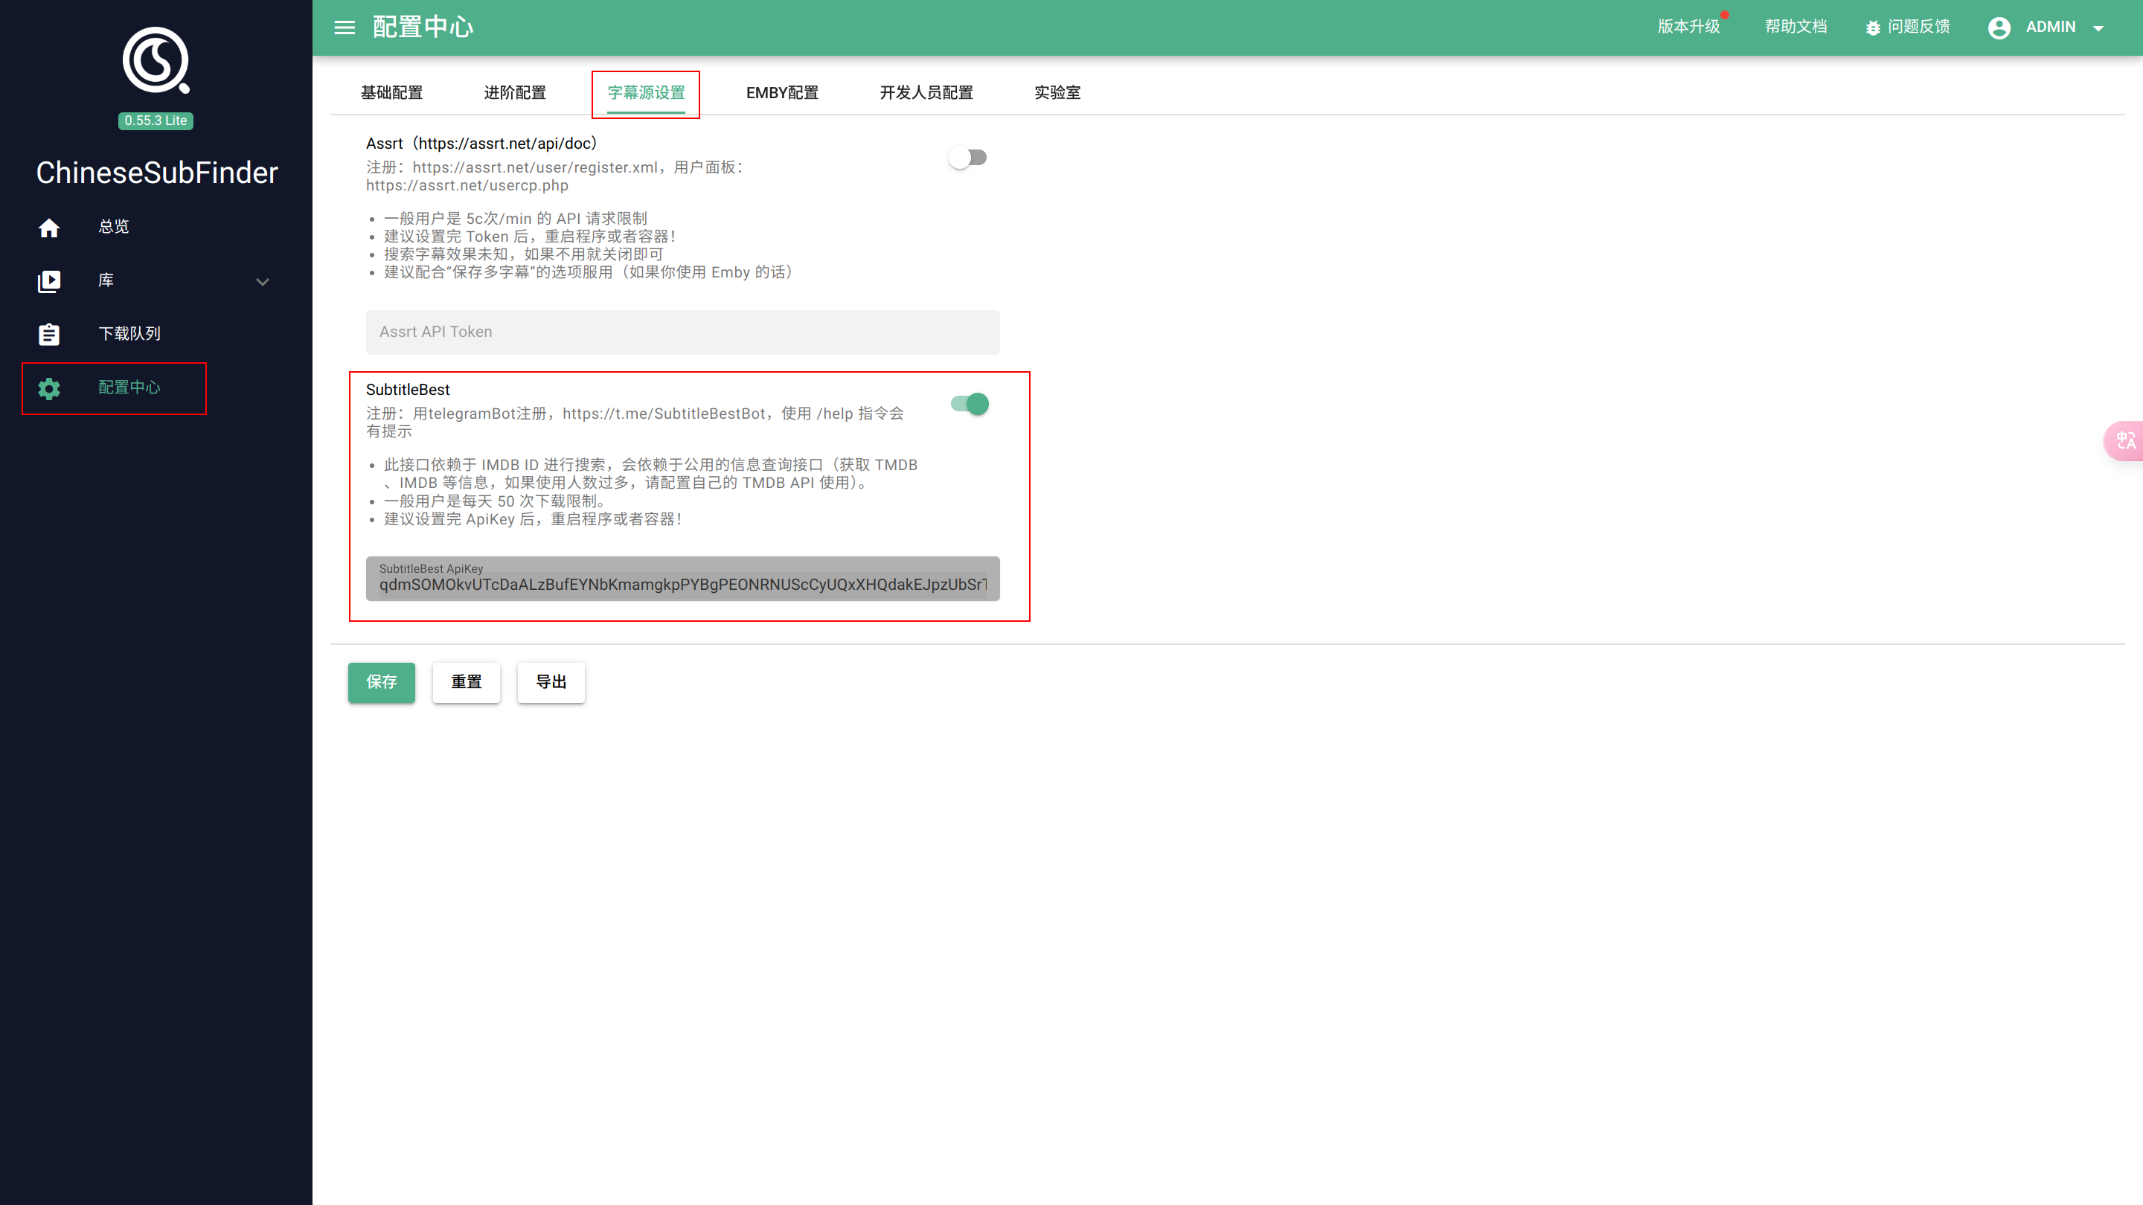Click the 重置 reset button
This screenshot has width=2143, height=1205.
tap(466, 682)
